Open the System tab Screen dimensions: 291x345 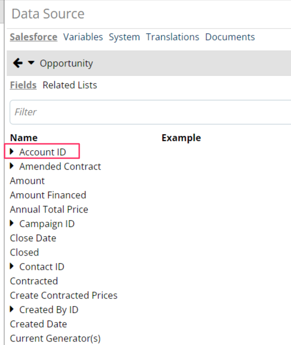click(x=124, y=37)
